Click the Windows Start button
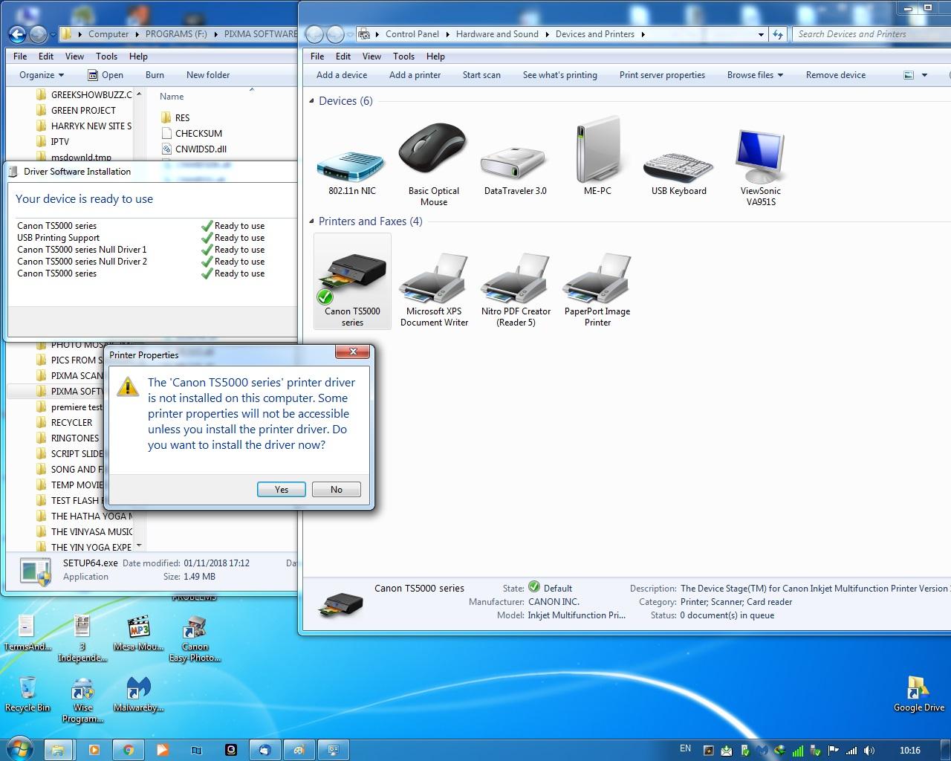Screen dimensions: 951x761 pyautogui.click(x=20, y=749)
